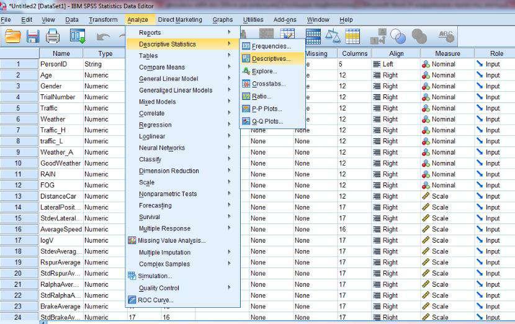Open the Transform menu
The height and width of the screenshot is (324, 515).
tap(103, 20)
